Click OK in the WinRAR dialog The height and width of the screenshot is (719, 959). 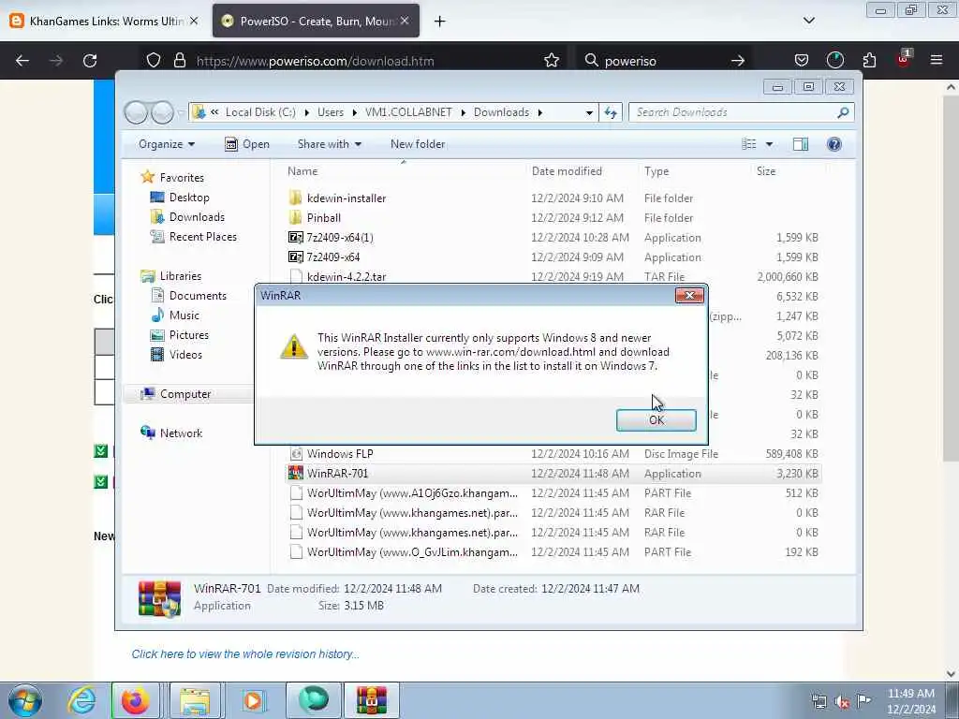[656, 420]
